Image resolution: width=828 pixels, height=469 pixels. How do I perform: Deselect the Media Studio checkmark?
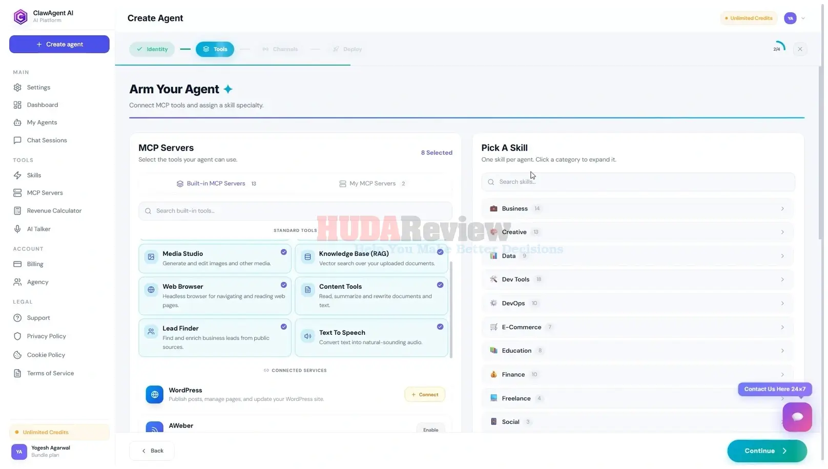point(284,252)
